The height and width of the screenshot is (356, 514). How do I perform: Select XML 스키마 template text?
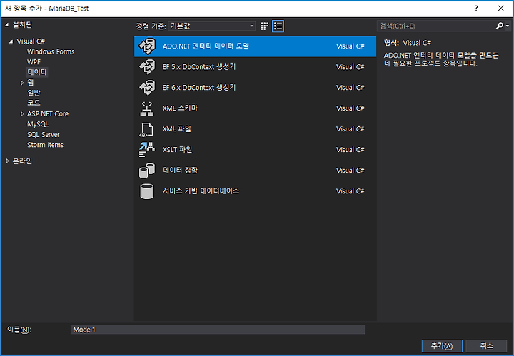(180, 108)
